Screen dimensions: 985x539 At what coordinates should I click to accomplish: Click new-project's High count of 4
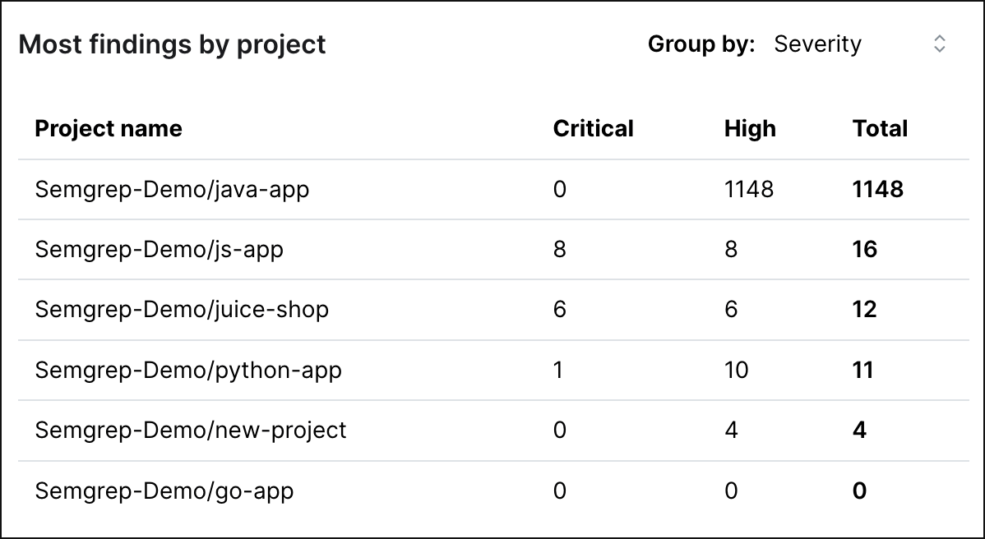tap(731, 431)
